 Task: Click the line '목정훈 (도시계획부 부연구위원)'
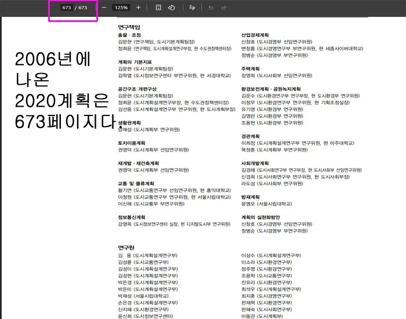274,150
